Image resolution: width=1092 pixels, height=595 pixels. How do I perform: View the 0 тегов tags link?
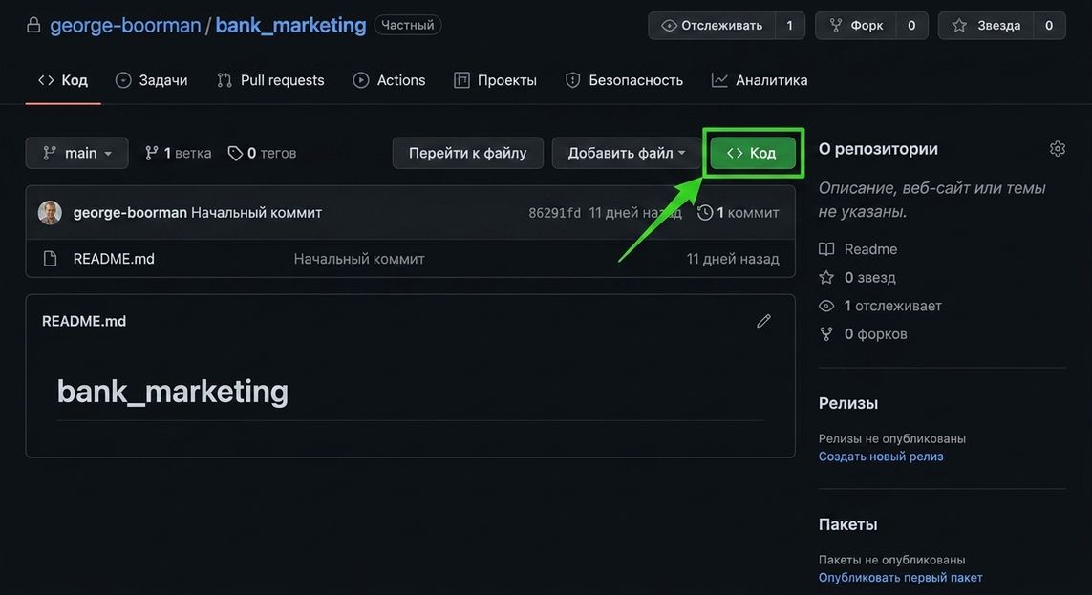(x=262, y=153)
